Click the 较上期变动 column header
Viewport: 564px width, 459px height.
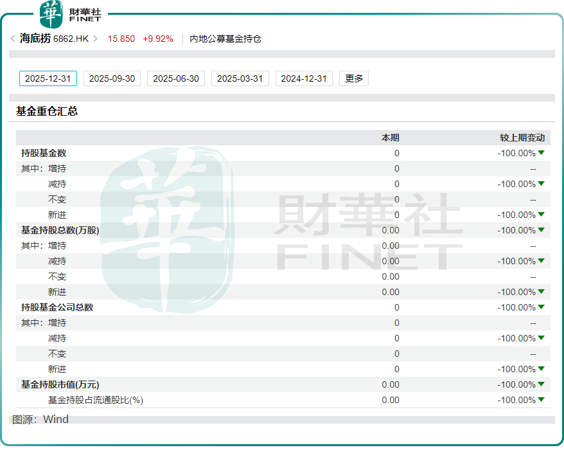coord(522,138)
